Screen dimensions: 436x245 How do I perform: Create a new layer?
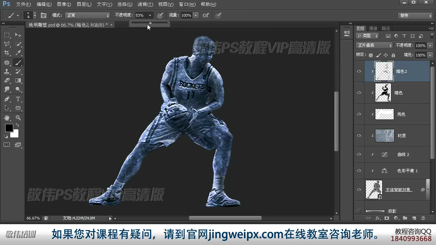(414, 218)
